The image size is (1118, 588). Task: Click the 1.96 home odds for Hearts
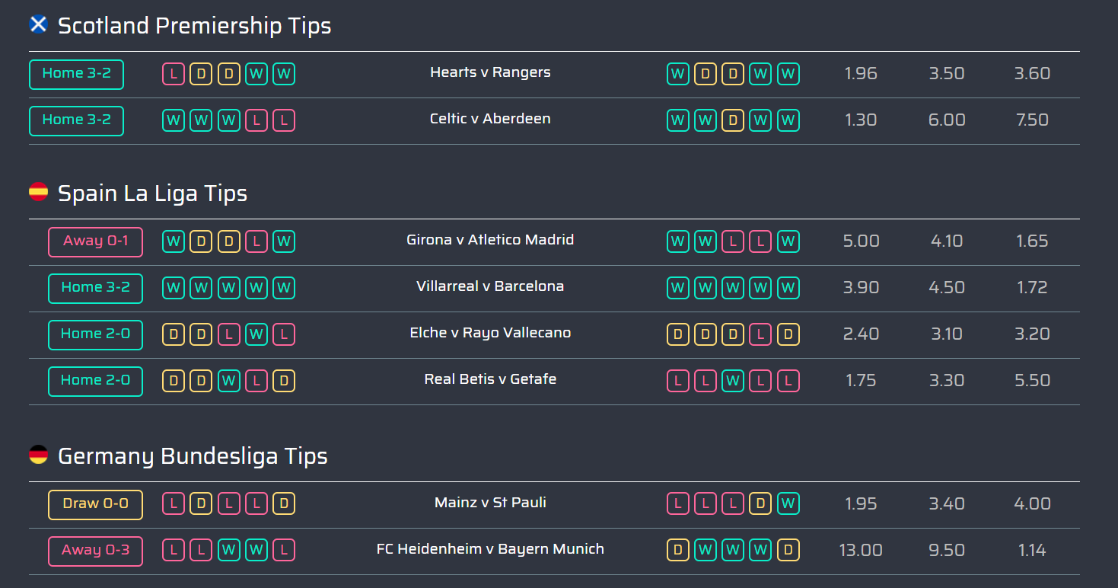pyautogui.click(x=861, y=74)
